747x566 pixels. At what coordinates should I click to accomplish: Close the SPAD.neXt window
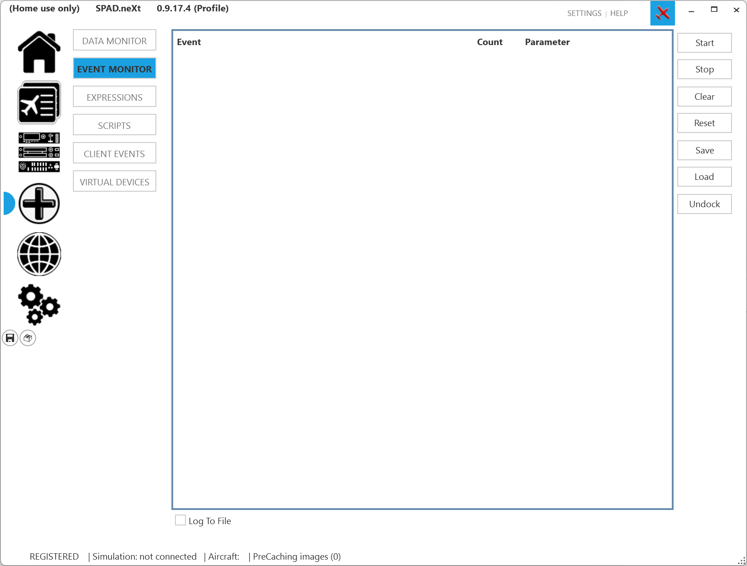click(x=737, y=10)
